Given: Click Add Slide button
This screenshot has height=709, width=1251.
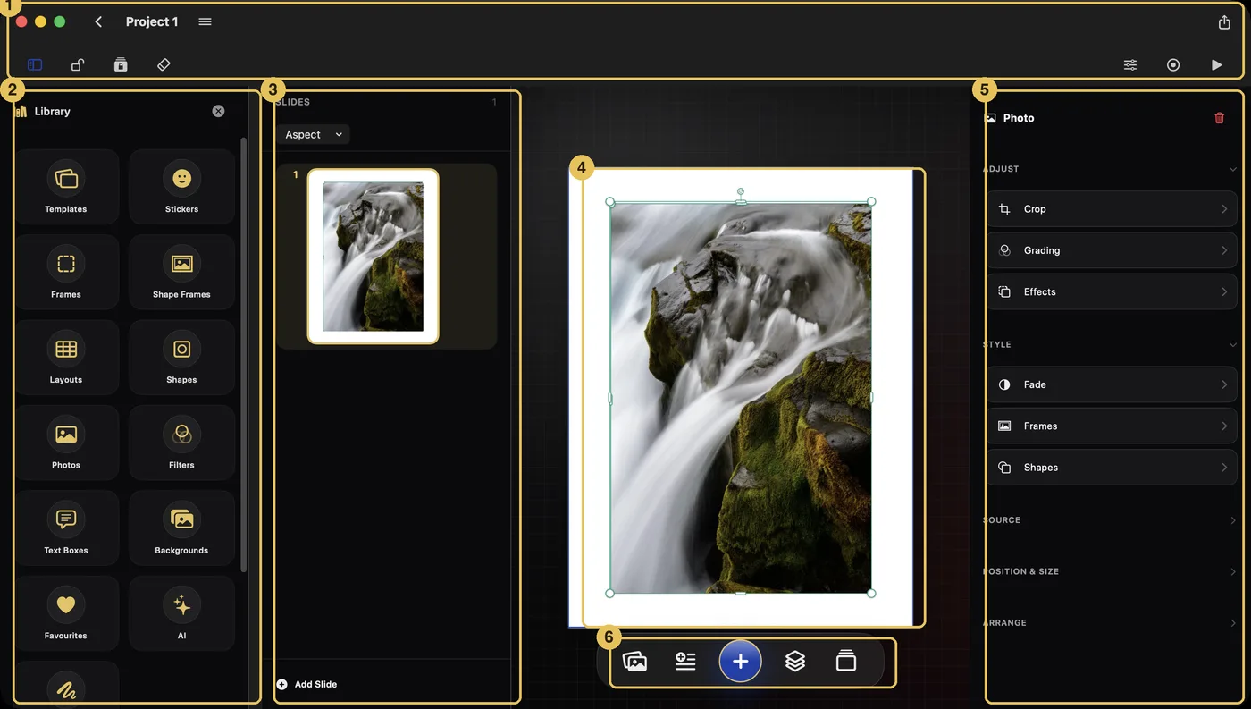Looking at the screenshot, I should [306, 684].
